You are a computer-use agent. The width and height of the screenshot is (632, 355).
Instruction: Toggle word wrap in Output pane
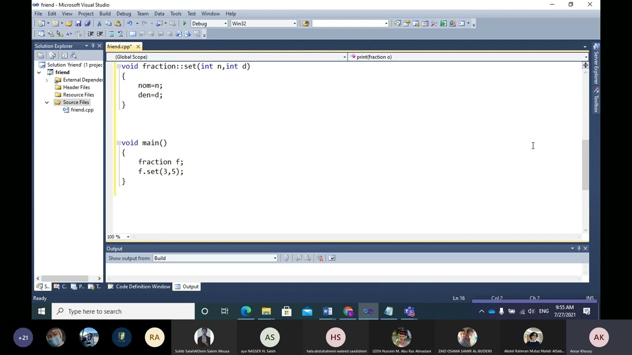(x=332, y=258)
